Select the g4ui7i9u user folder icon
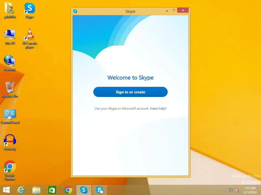 click(10, 10)
